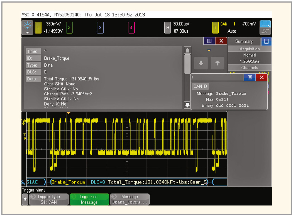The width and height of the screenshot is (293, 216).
Task: Open the Trigger Type softkey
Action: pyautogui.click(x=49, y=199)
